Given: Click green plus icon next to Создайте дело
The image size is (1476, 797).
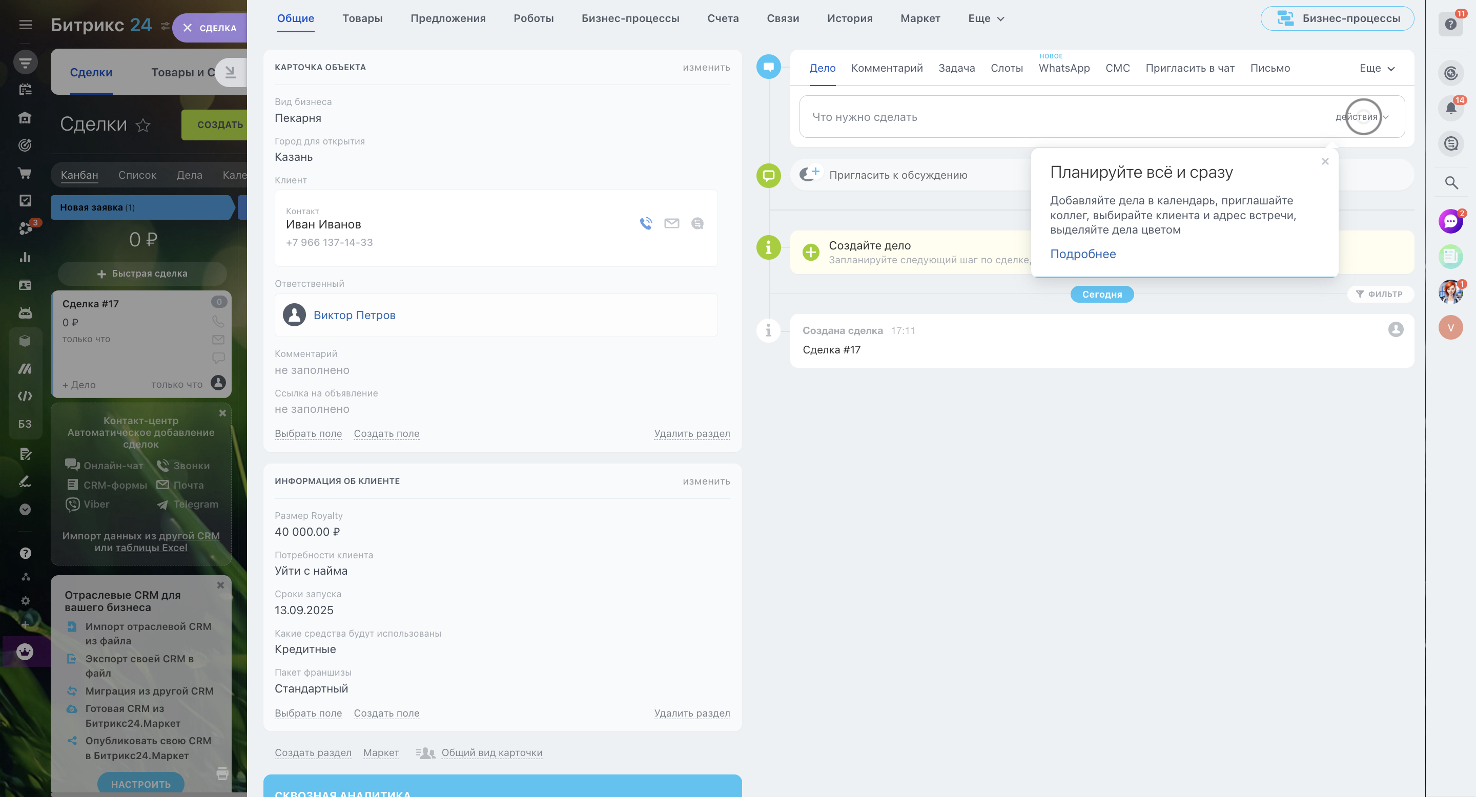Looking at the screenshot, I should point(811,252).
